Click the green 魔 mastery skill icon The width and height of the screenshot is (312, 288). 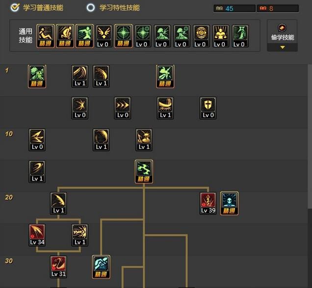[37, 76]
